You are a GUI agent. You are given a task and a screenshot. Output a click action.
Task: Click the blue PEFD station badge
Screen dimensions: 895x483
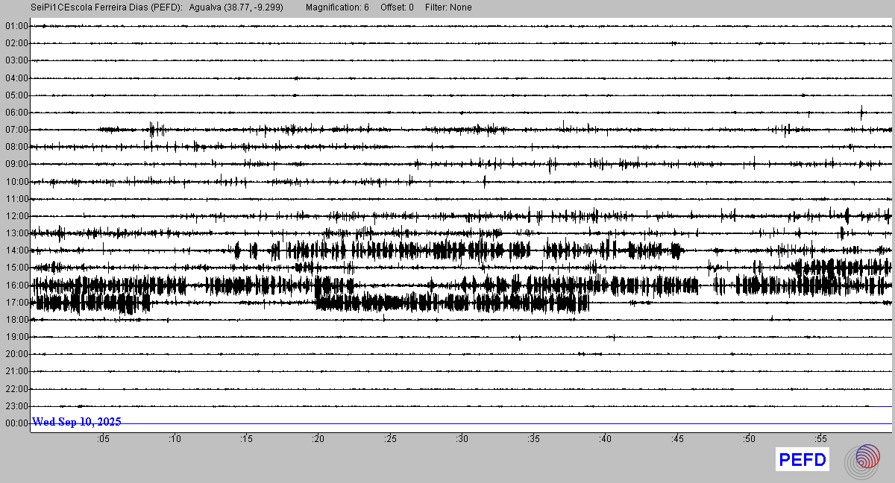(x=802, y=461)
